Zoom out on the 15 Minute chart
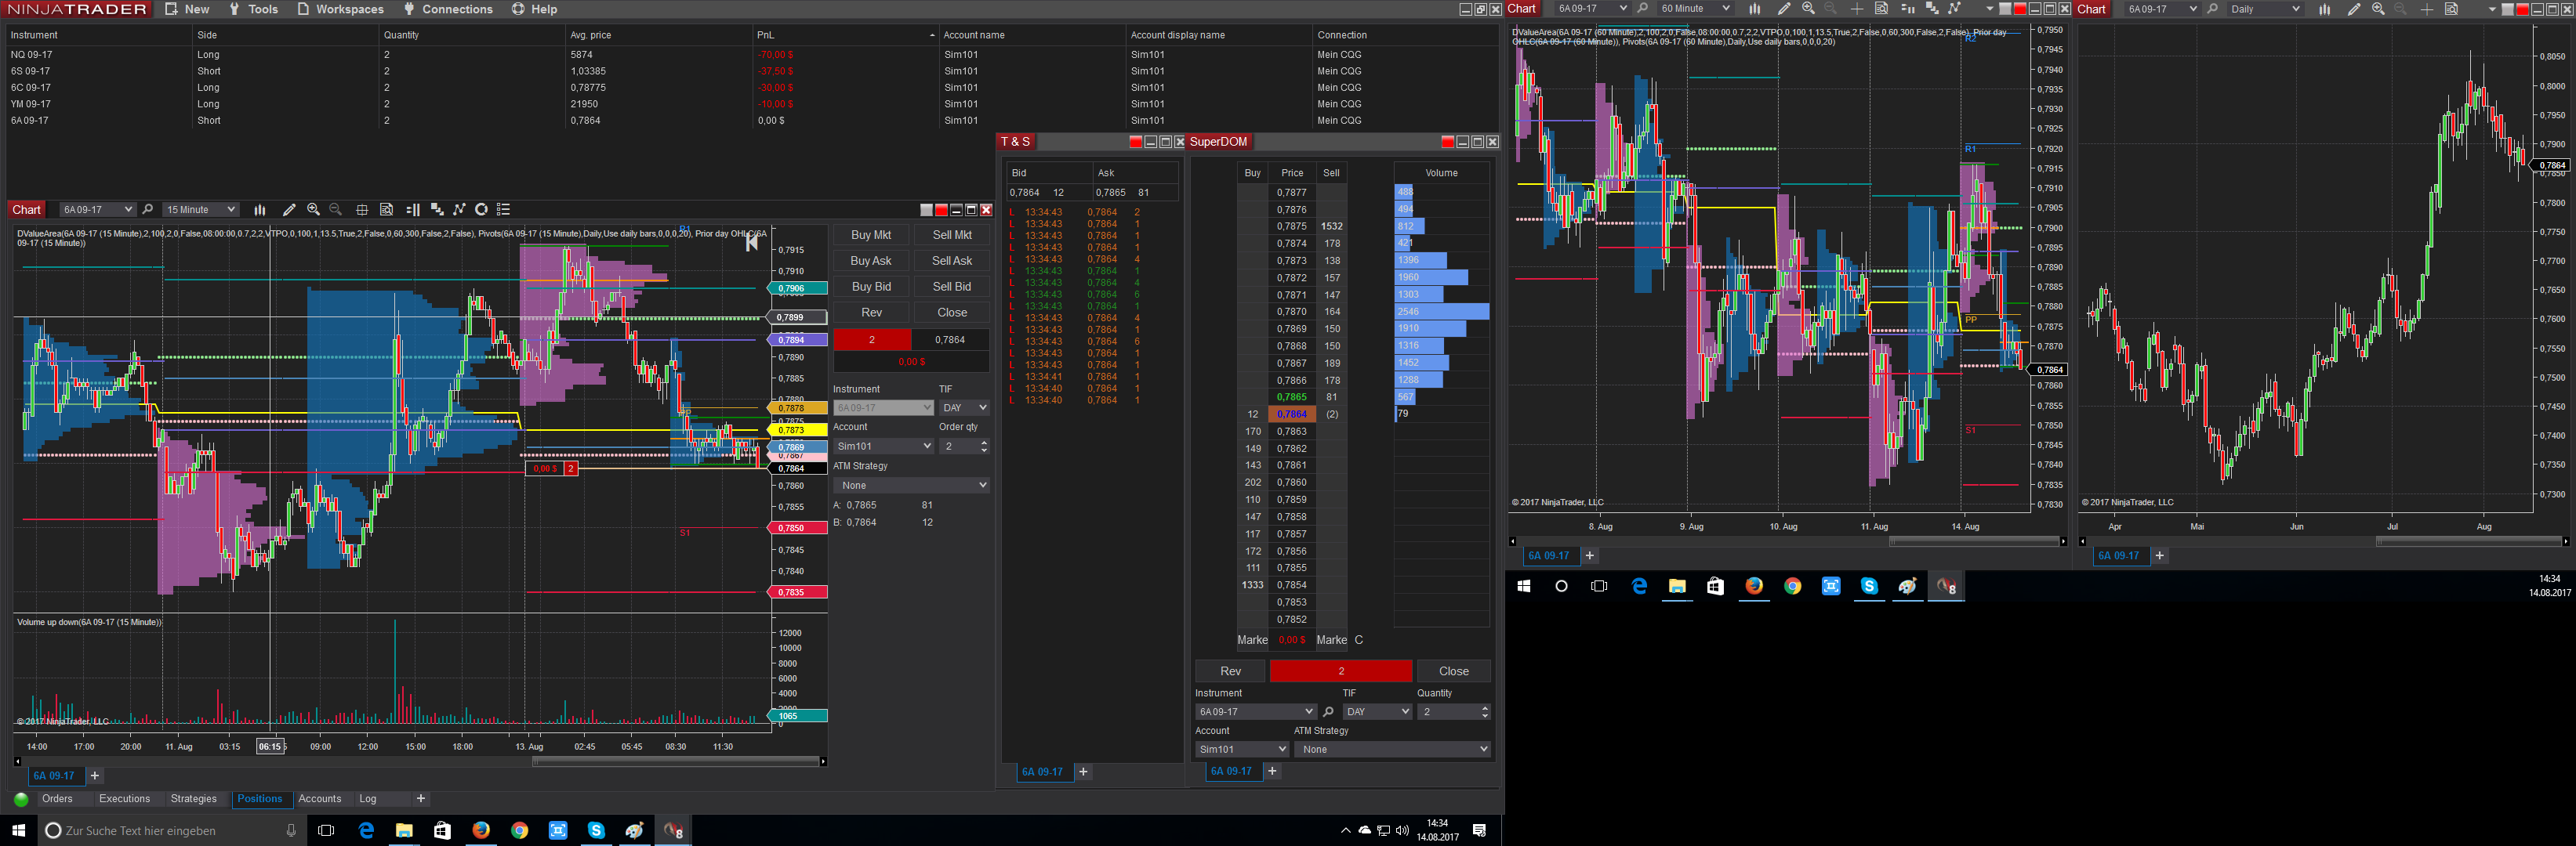This screenshot has height=846, width=2576. 336,210
